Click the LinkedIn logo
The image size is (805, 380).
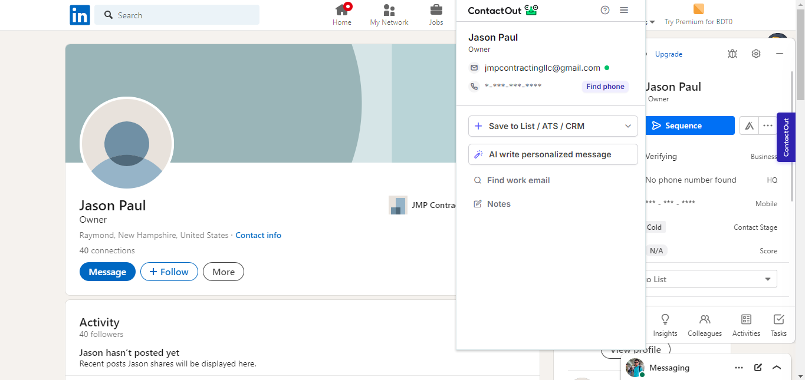coord(80,15)
